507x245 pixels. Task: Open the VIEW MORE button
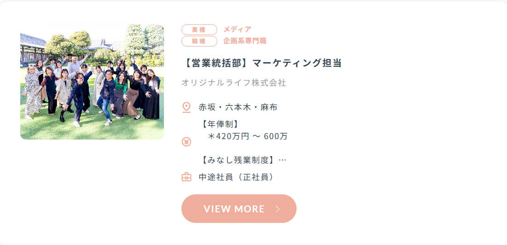coord(239,209)
